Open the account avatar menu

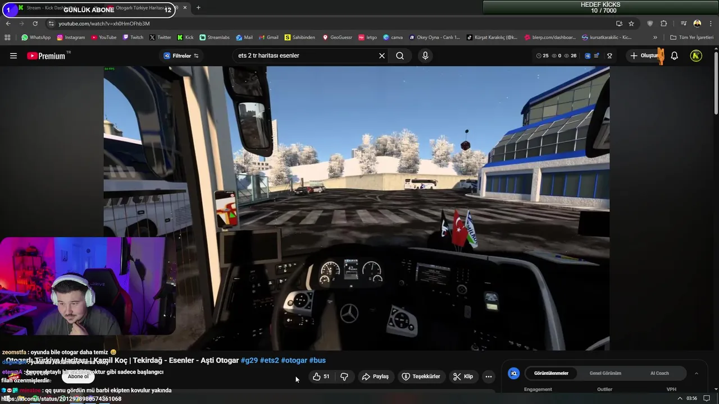[696, 56]
